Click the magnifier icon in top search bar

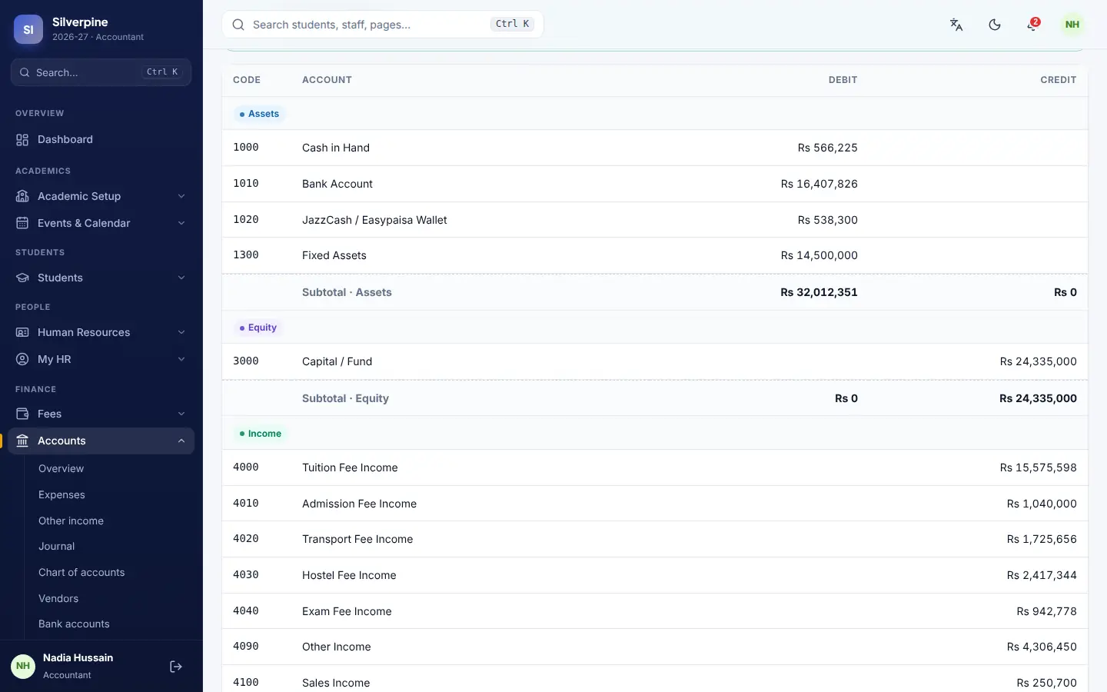point(238,25)
